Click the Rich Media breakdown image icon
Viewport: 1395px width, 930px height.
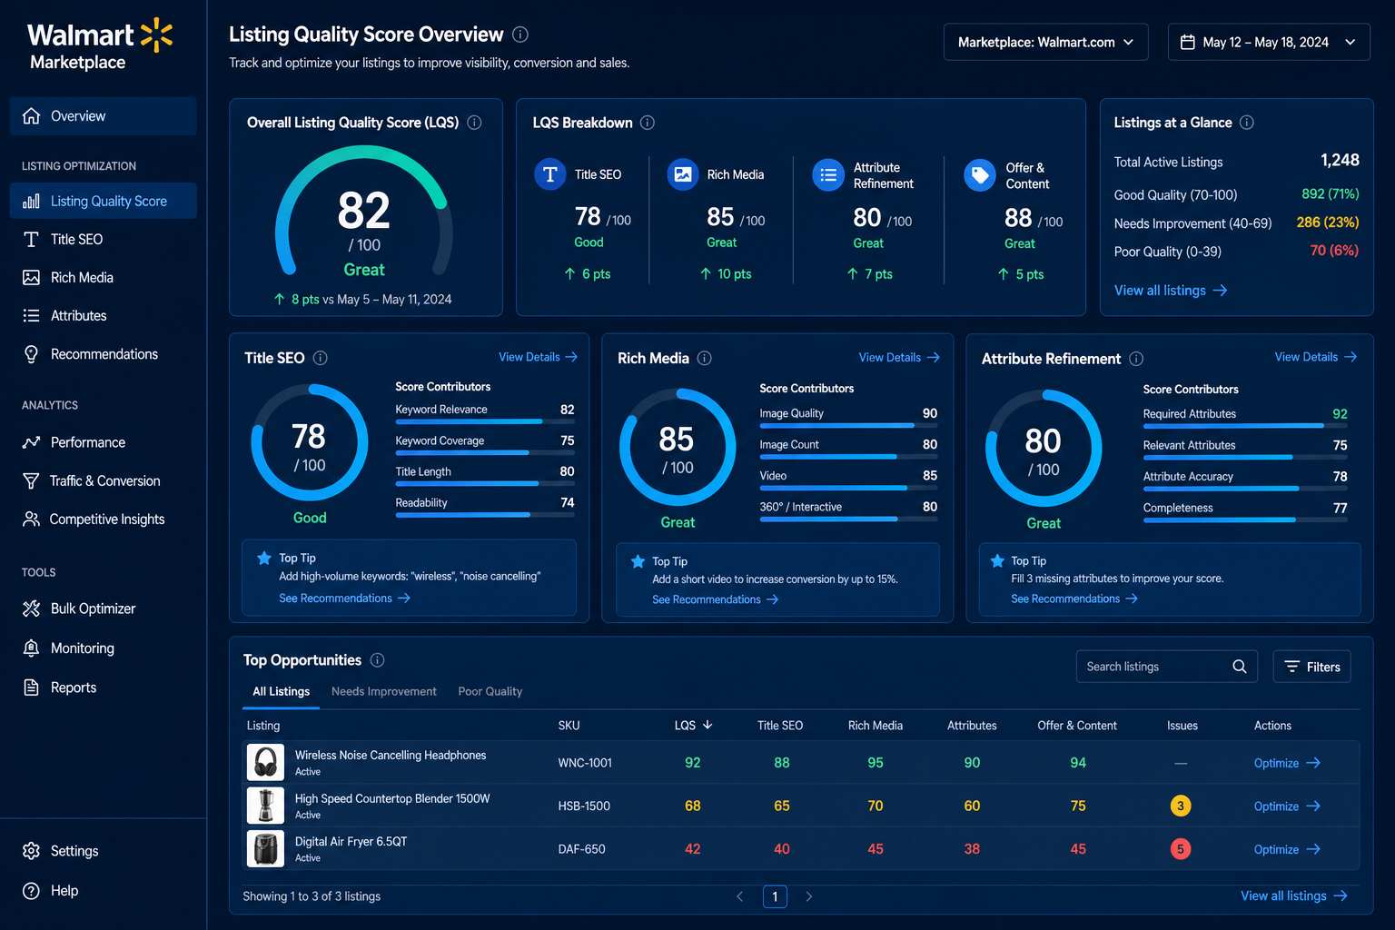(683, 174)
